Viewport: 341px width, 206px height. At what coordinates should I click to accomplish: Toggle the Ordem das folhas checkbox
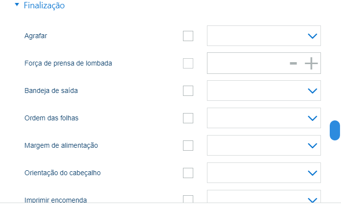click(188, 118)
